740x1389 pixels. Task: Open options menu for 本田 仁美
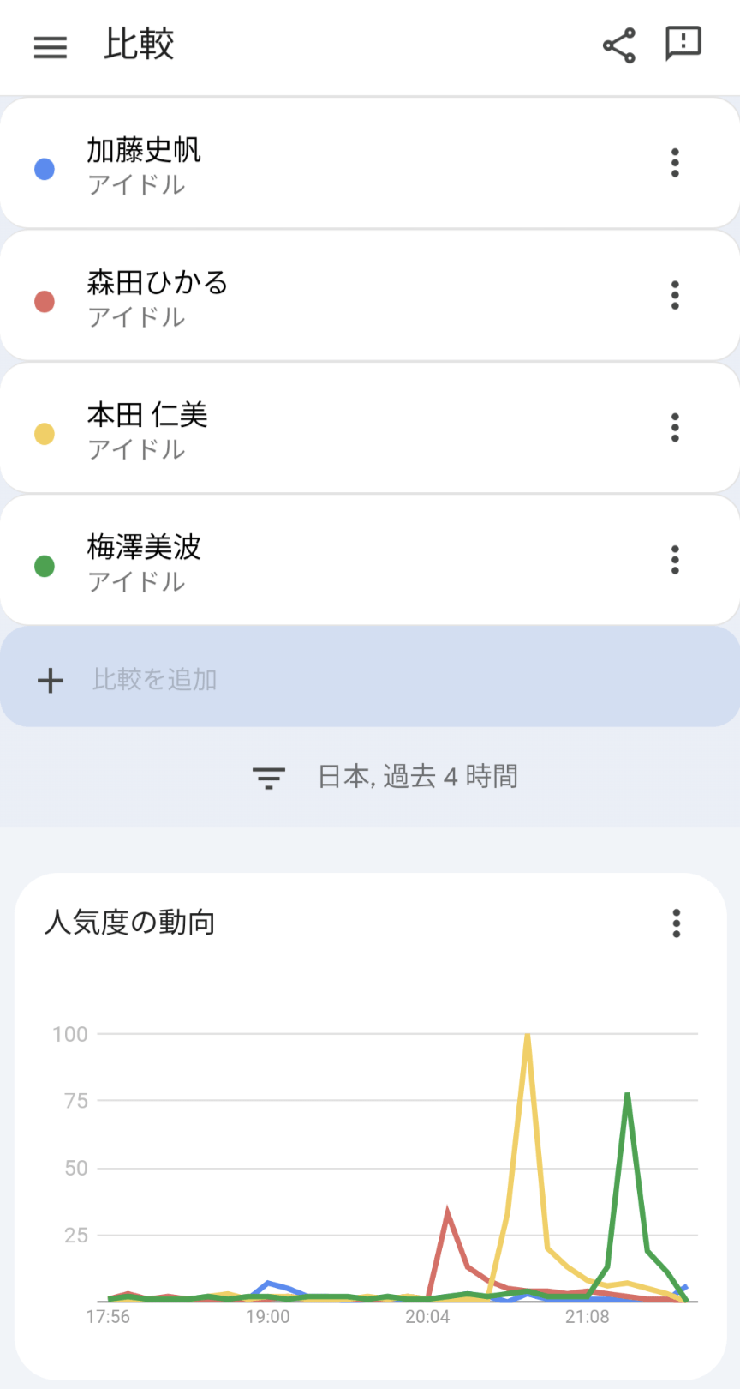(675, 427)
